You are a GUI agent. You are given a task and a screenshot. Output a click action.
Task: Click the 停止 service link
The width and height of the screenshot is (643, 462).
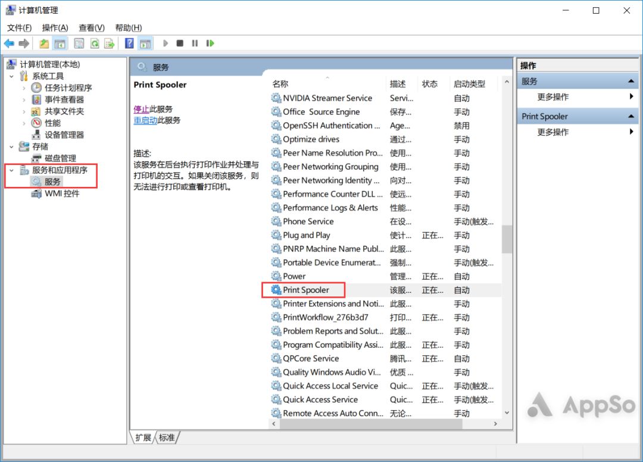[x=142, y=109]
